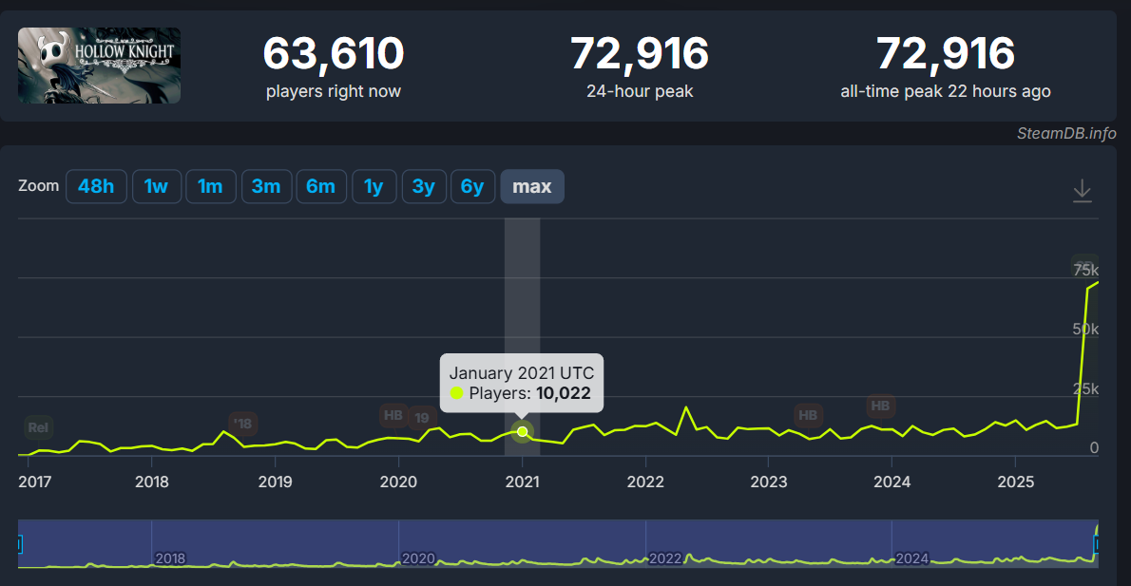Show the last 1y of data
1131x586 pixels.
(374, 187)
